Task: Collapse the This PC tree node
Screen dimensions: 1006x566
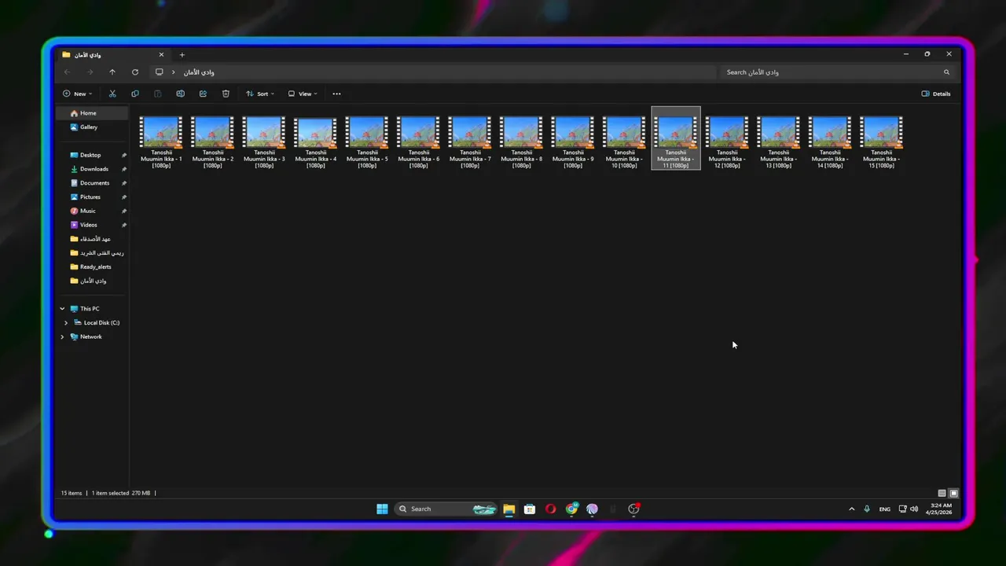Action: tap(62, 308)
